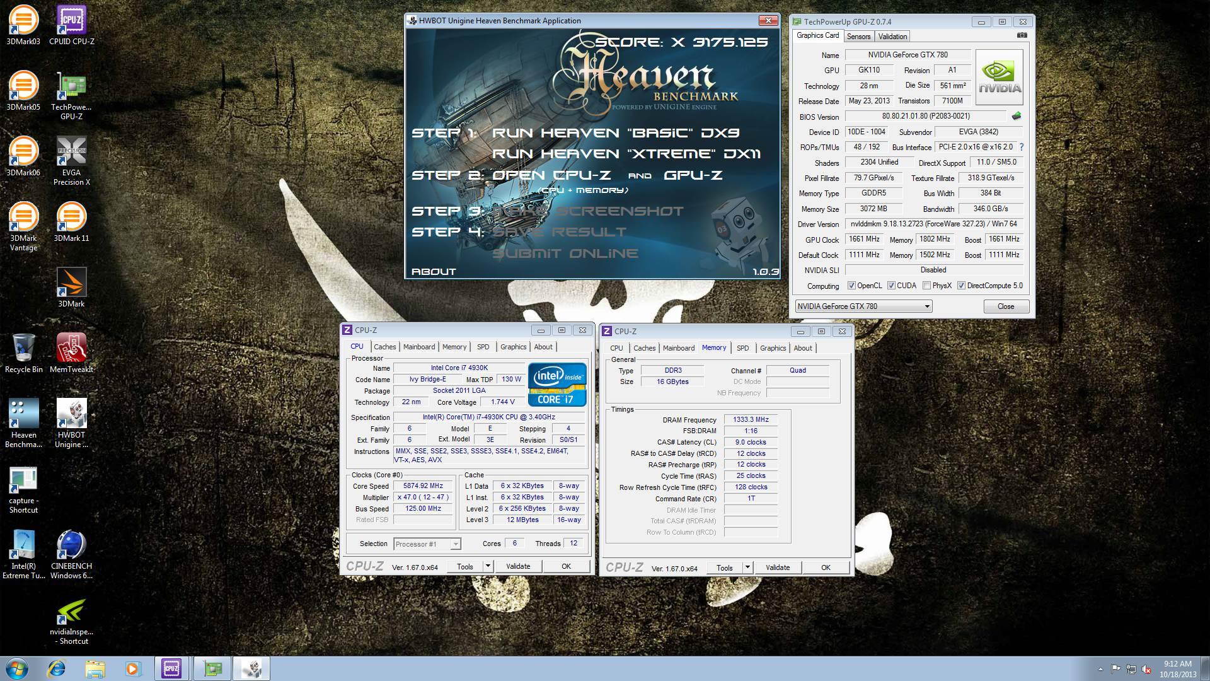Open the 3DMark03 desktop shortcut

click(23, 25)
